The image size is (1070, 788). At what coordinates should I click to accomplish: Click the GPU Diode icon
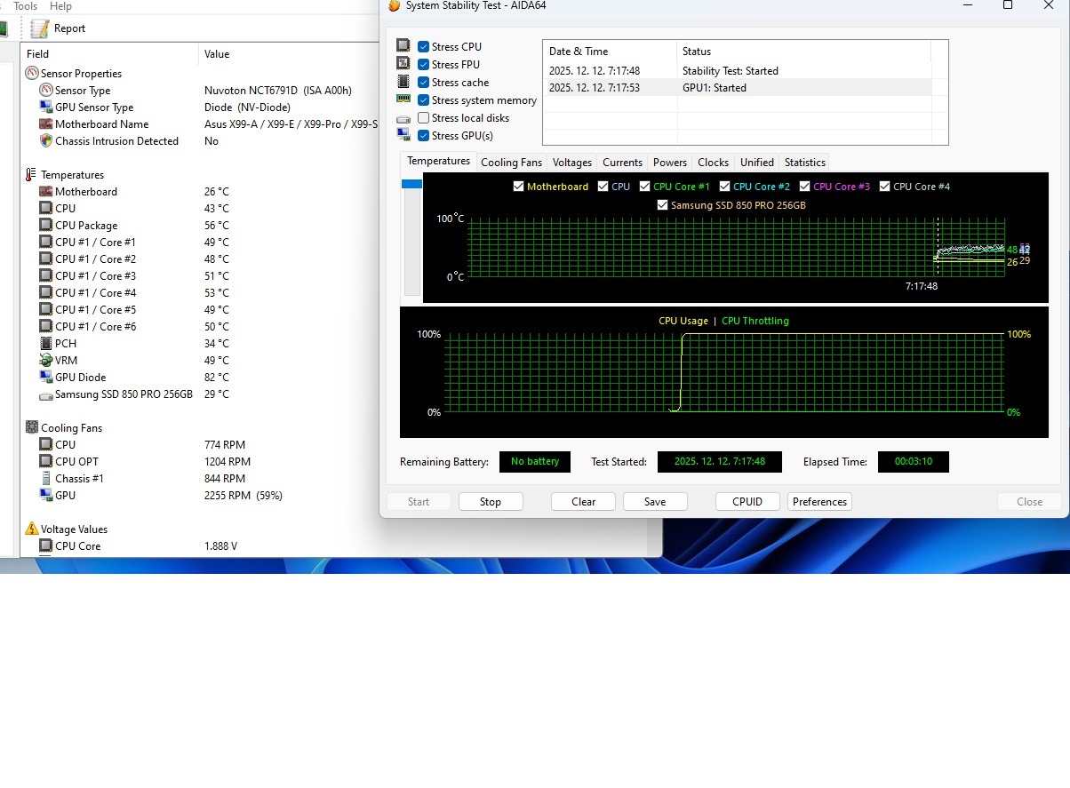[46, 378]
